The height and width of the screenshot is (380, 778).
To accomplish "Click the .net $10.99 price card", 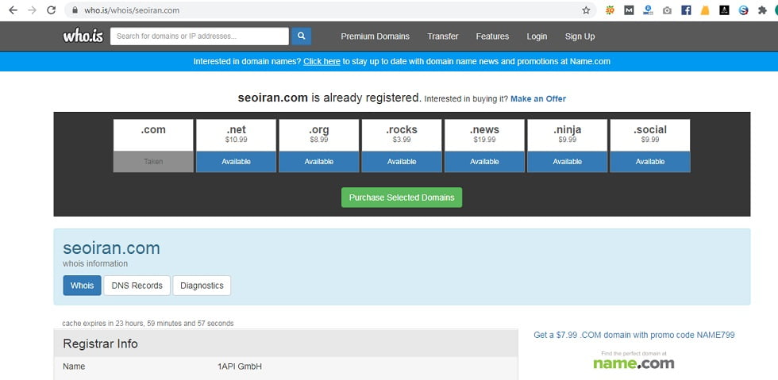I will pos(236,135).
